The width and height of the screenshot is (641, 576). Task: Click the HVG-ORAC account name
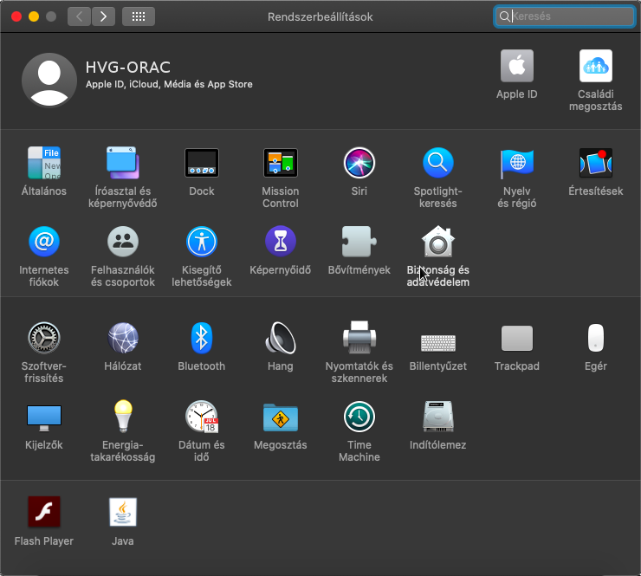128,68
